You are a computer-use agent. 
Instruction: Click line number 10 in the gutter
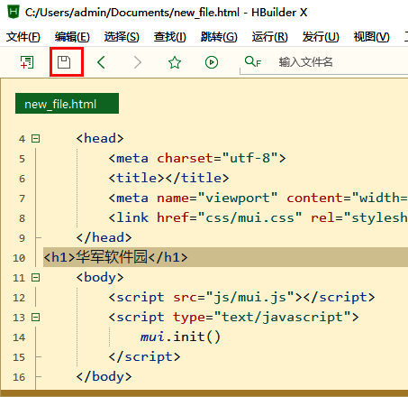[x=19, y=258]
